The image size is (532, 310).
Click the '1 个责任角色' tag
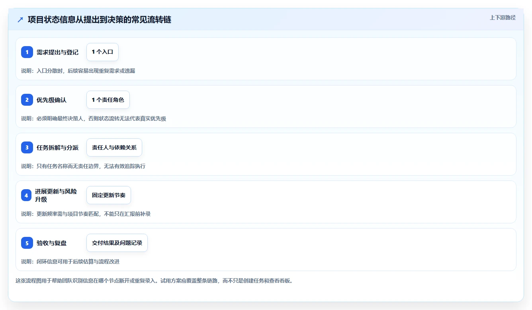tap(108, 100)
